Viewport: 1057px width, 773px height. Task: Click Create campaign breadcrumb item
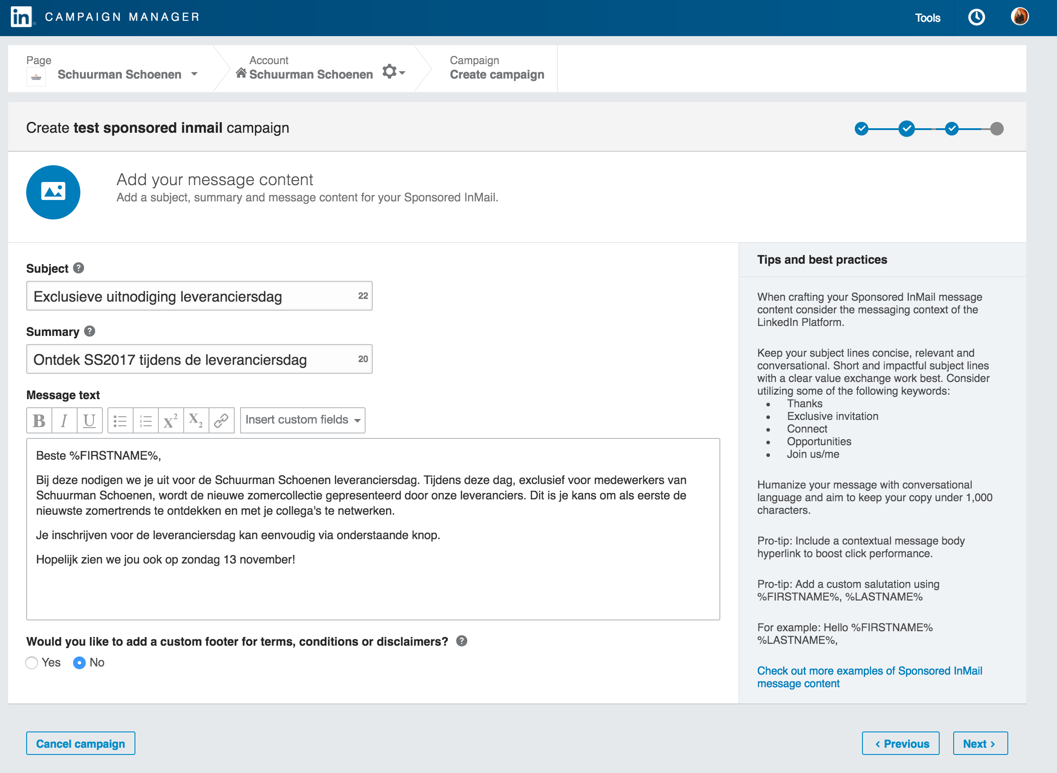tap(497, 75)
